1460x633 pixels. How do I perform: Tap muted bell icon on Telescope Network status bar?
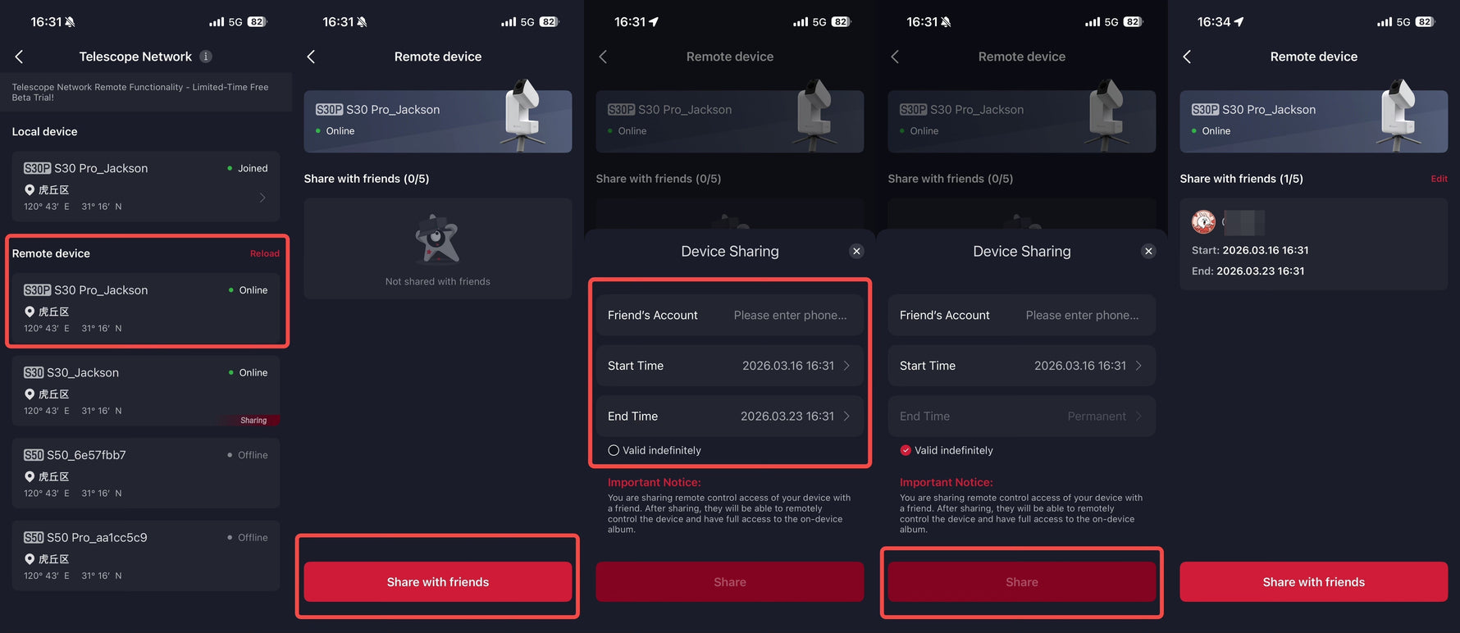[70, 22]
